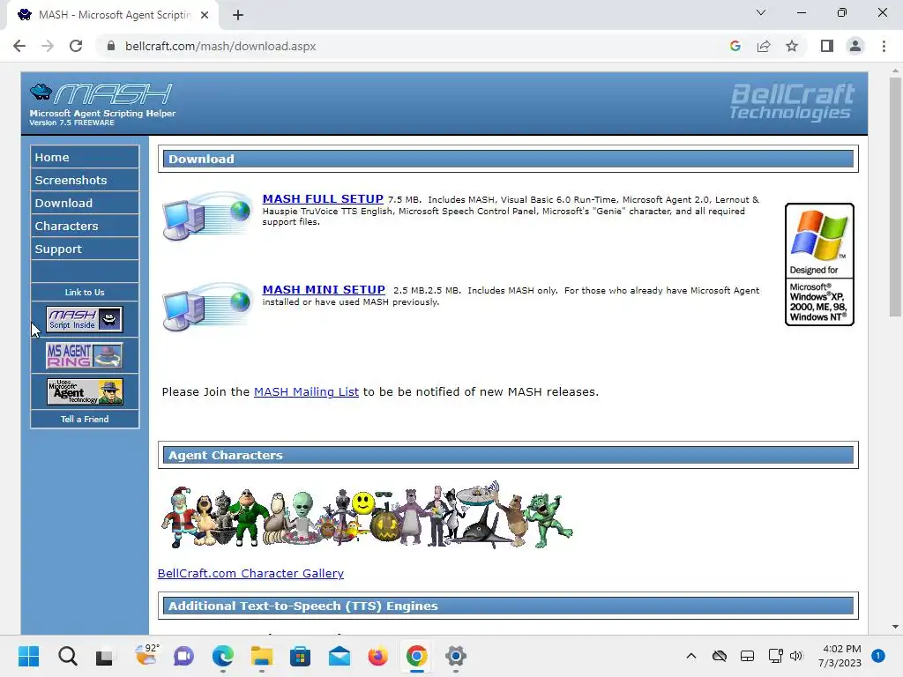Open the MASH Mailing List link
Viewport: 903px width, 677px height.
[306, 391]
